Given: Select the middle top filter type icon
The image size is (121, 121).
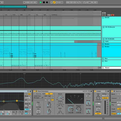Looking at the screenshot, I should tap(49, 98).
